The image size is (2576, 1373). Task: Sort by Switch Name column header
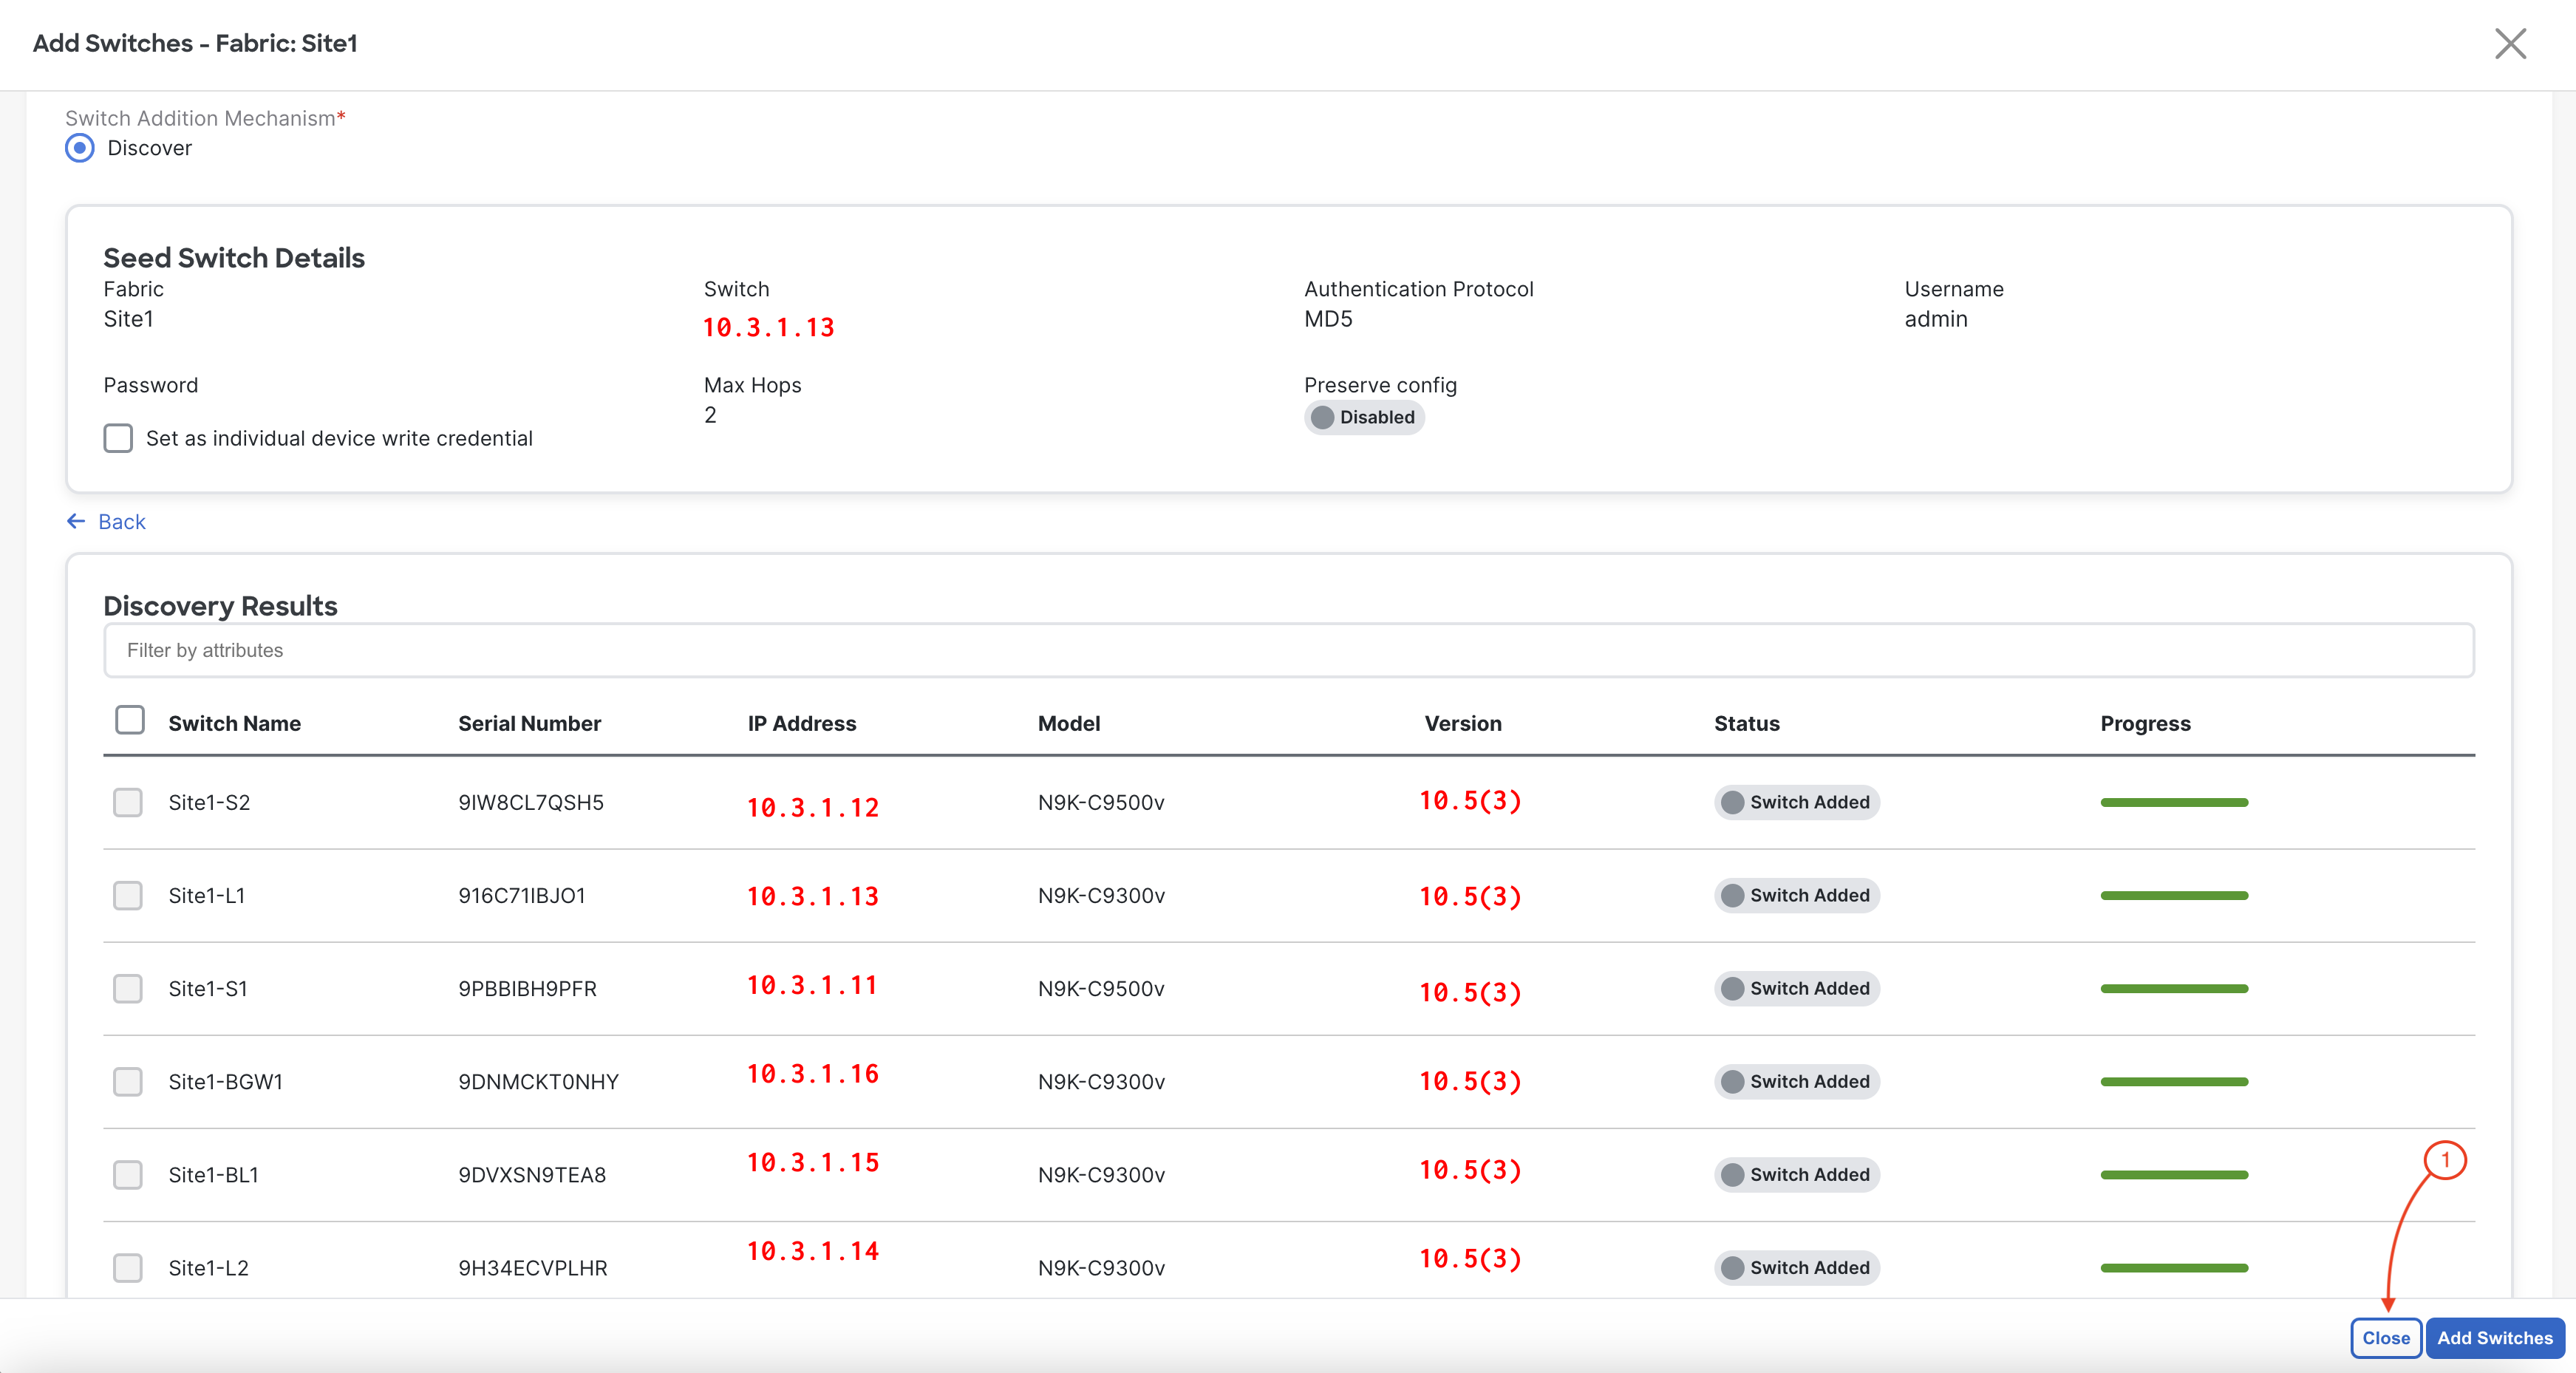pos(234,723)
